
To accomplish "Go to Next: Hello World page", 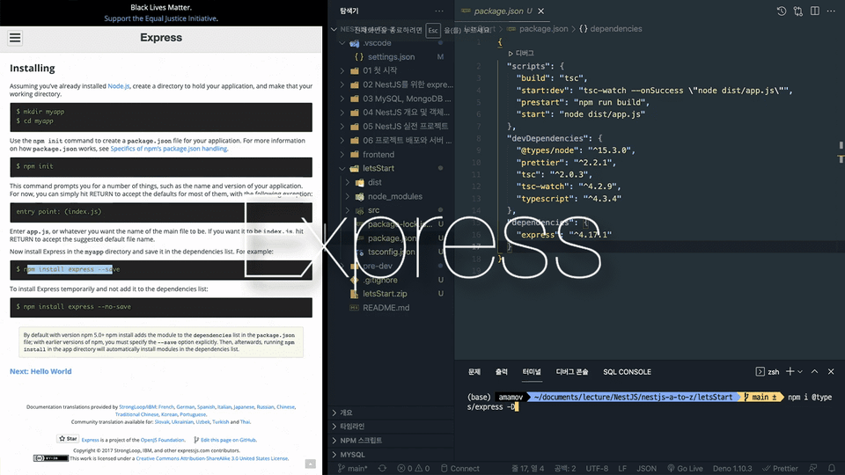I will pos(40,371).
